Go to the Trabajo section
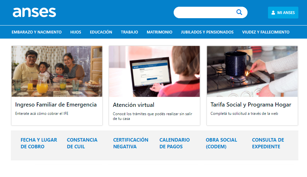The width and height of the screenshot is (307, 177). pos(130,32)
